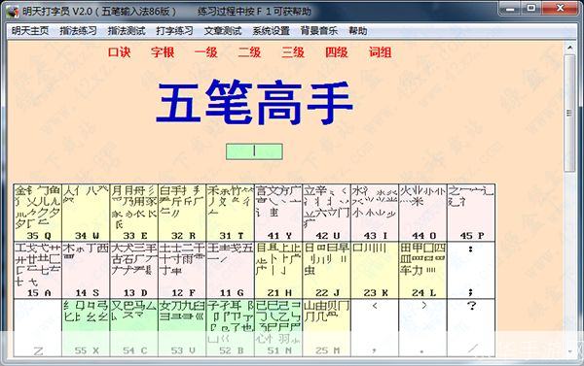This screenshot has height=366, width=584.
Task: Click the period key cell
Action: pos(423,328)
